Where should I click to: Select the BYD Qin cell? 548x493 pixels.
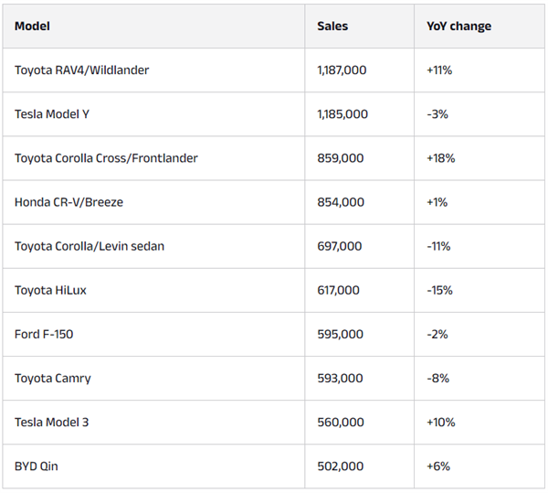coord(37,466)
